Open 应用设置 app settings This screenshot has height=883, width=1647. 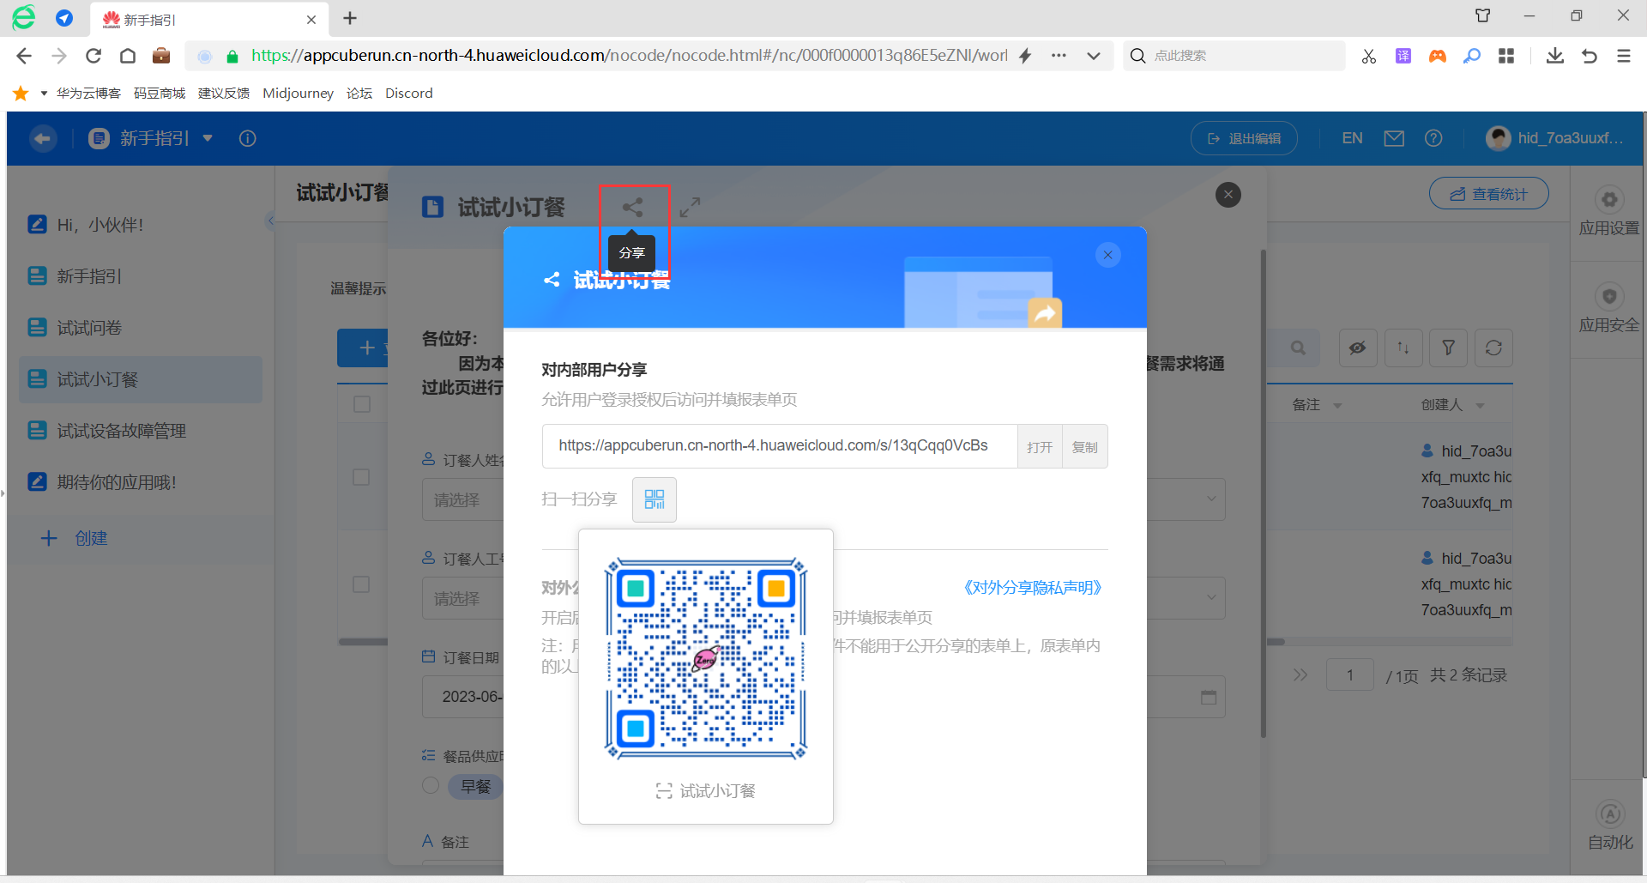(1608, 211)
